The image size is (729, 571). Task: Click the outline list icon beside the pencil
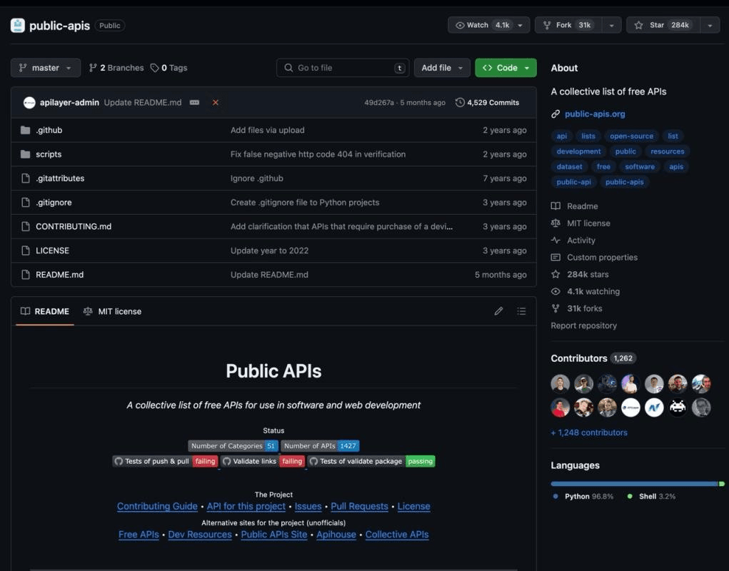521,310
